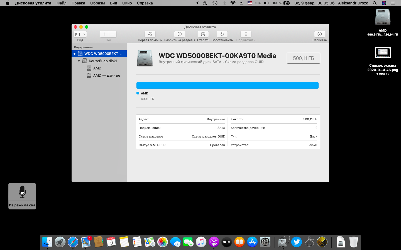Open Music app in the Dock
This screenshot has width=401, height=250.
[x=201, y=242]
